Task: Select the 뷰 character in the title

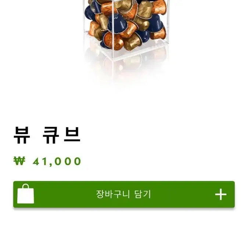Action: tap(22, 135)
